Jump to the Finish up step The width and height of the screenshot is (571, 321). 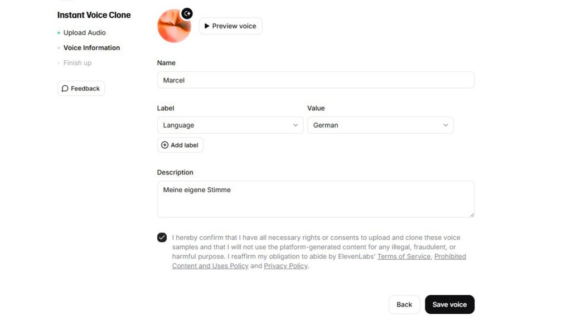pyautogui.click(x=77, y=63)
